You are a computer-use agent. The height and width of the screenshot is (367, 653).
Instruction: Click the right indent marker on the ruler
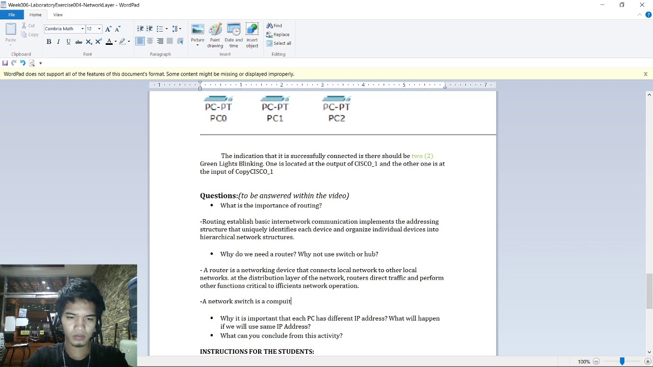pyautogui.click(x=445, y=86)
